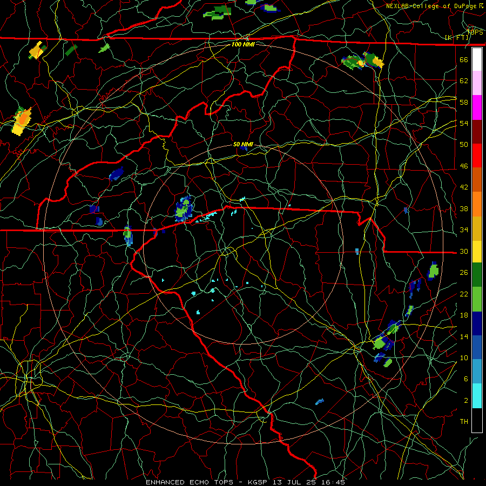Click the 'KGSP' radar site identifier
Screen dimensions: 486x486
(x=259, y=482)
